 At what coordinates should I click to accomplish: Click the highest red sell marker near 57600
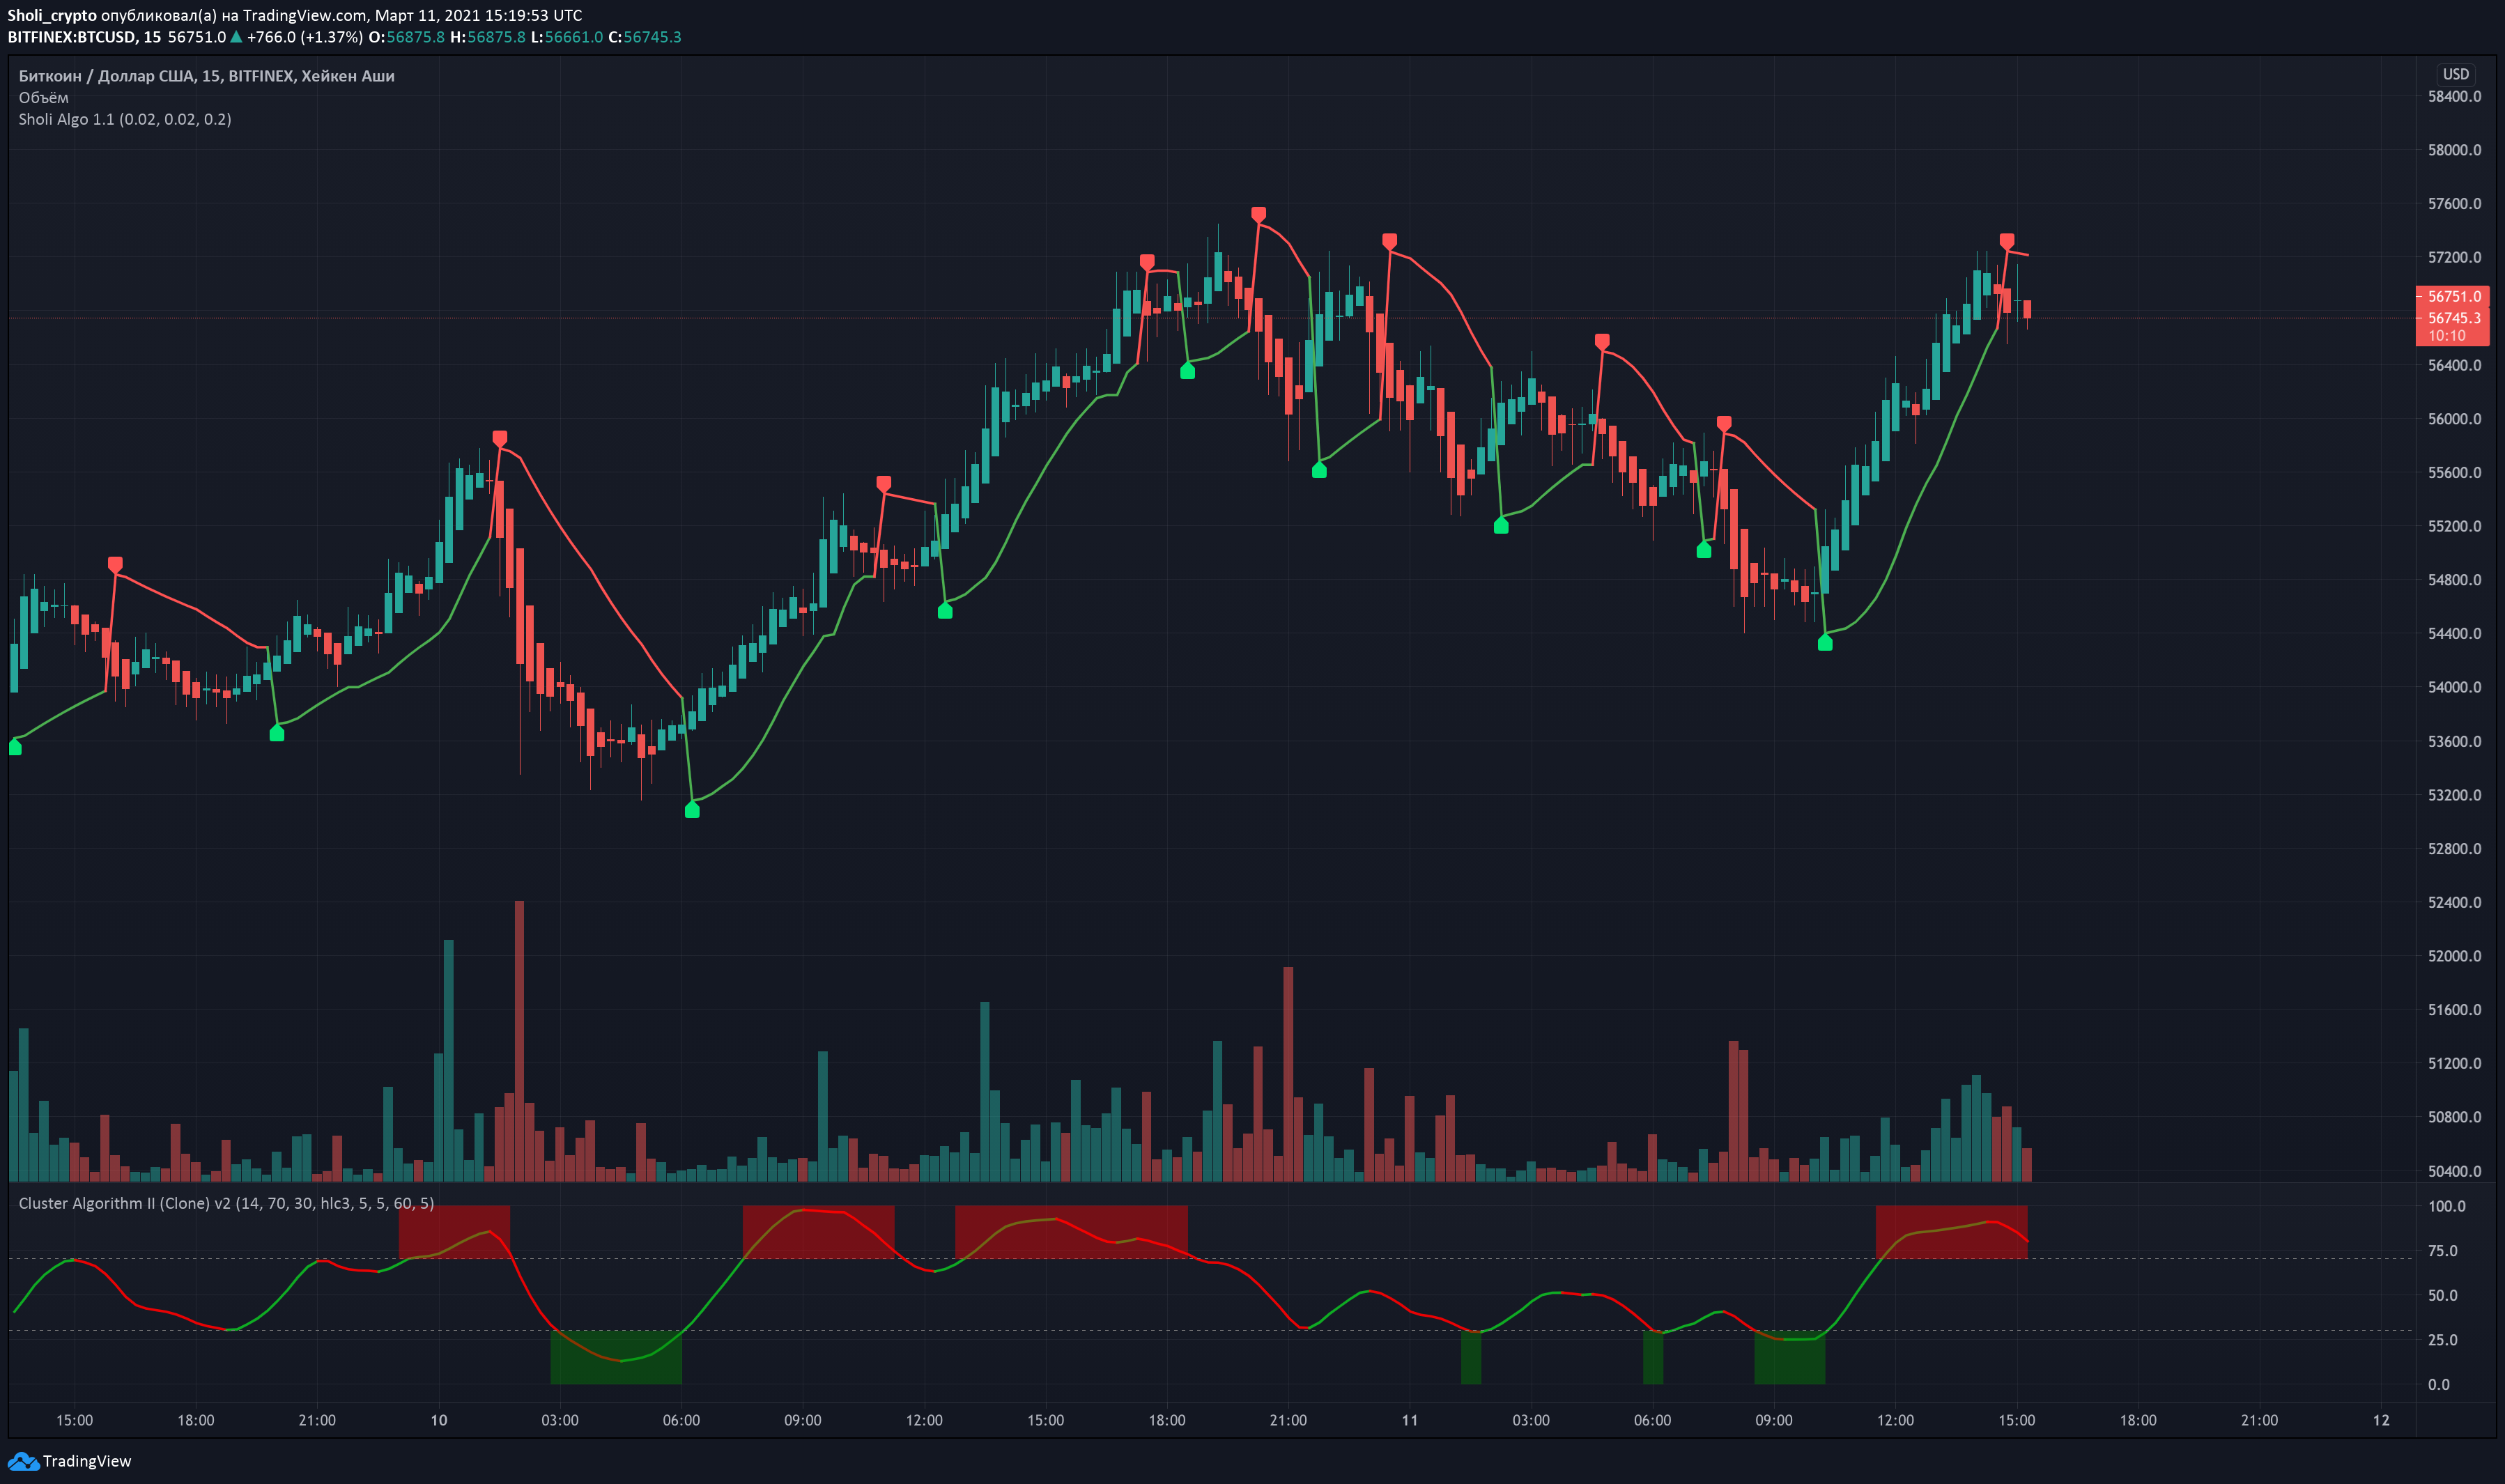point(1258,214)
